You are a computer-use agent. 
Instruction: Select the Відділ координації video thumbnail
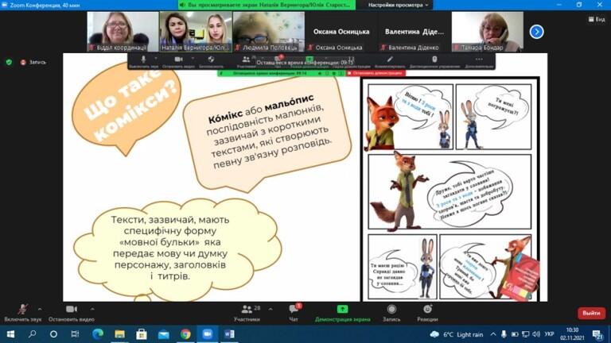[x=123, y=32]
